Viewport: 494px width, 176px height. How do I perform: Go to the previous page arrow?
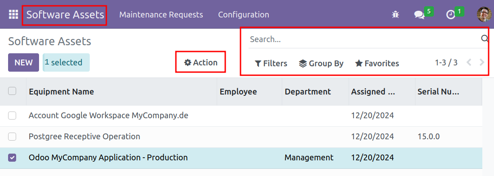(469, 63)
